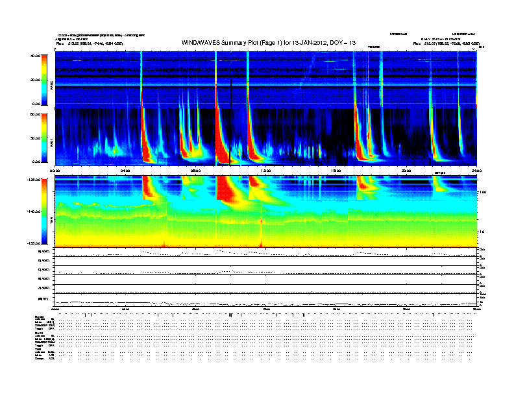Click the 10 label on TNR right axis
514x397 pixels.
click(482, 232)
